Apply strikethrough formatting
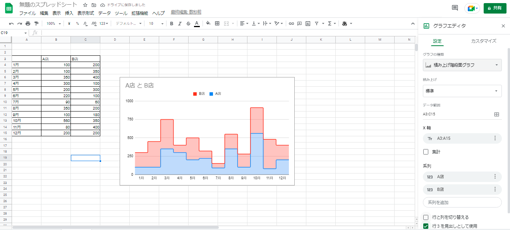The image size is (510, 230). 188,24
